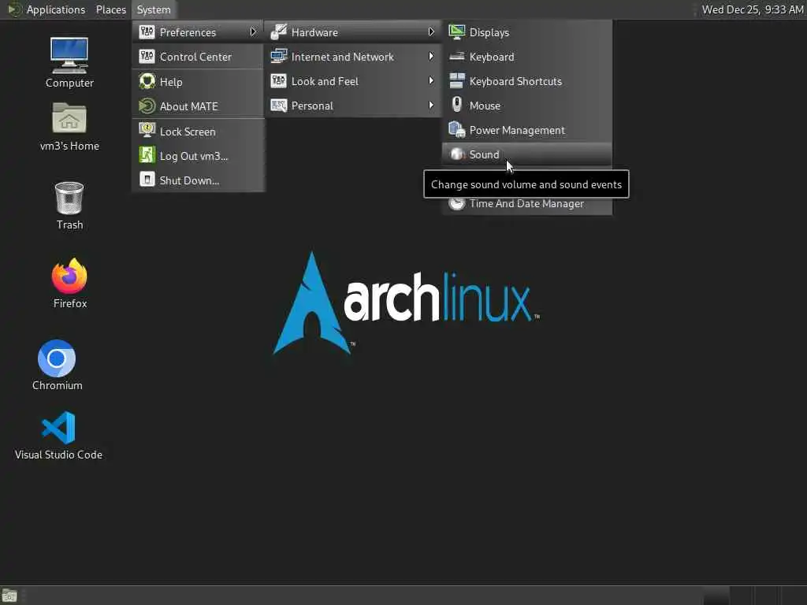Click the Personal submenu icon

[x=278, y=106]
